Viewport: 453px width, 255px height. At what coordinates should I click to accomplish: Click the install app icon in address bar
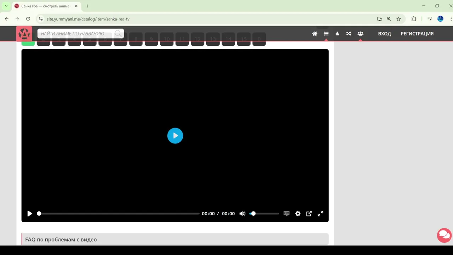pyautogui.click(x=379, y=19)
